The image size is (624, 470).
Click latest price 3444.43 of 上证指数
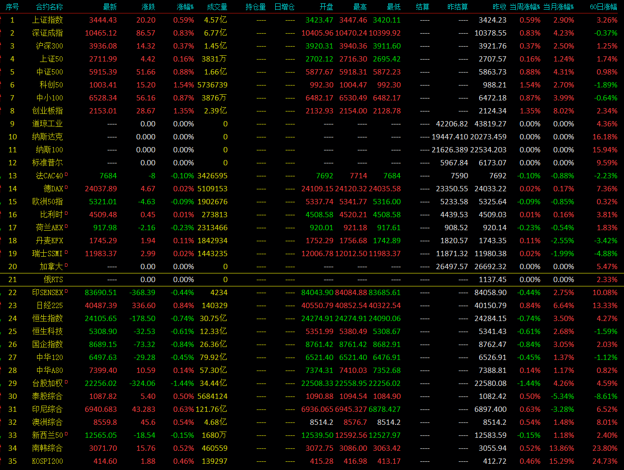coord(103,20)
